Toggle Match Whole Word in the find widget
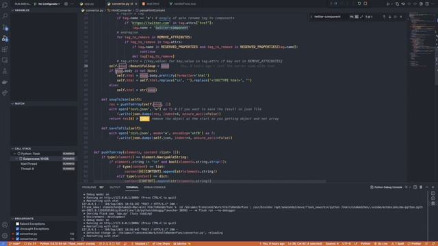 point(357,16)
